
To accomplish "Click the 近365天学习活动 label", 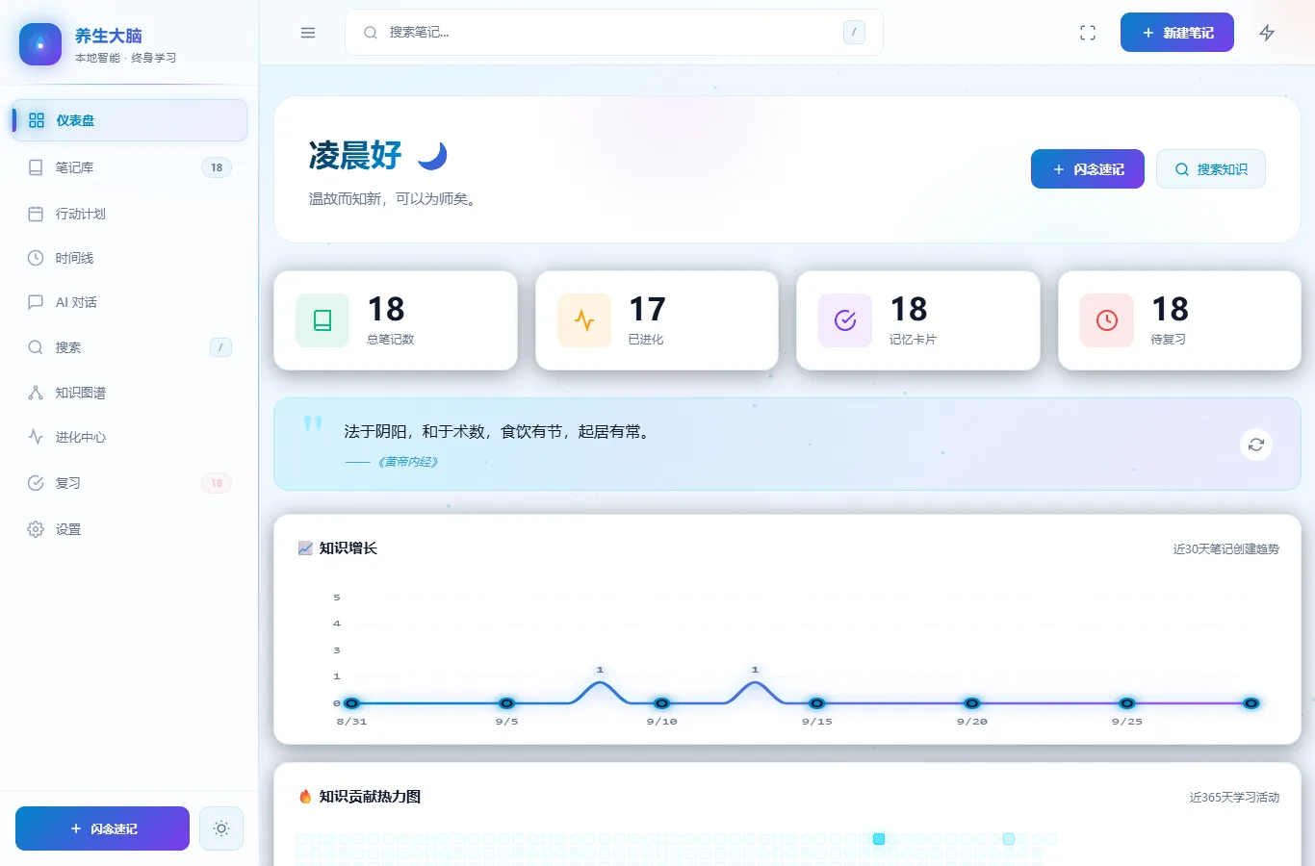I will (x=1234, y=798).
